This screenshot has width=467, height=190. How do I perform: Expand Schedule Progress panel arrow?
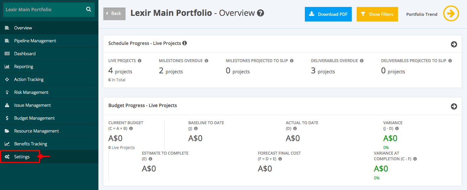[454, 44]
